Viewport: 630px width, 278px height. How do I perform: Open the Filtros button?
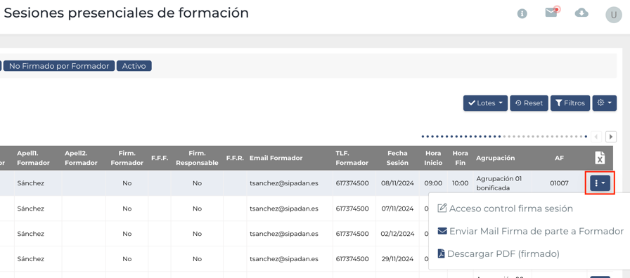(570, 103)
